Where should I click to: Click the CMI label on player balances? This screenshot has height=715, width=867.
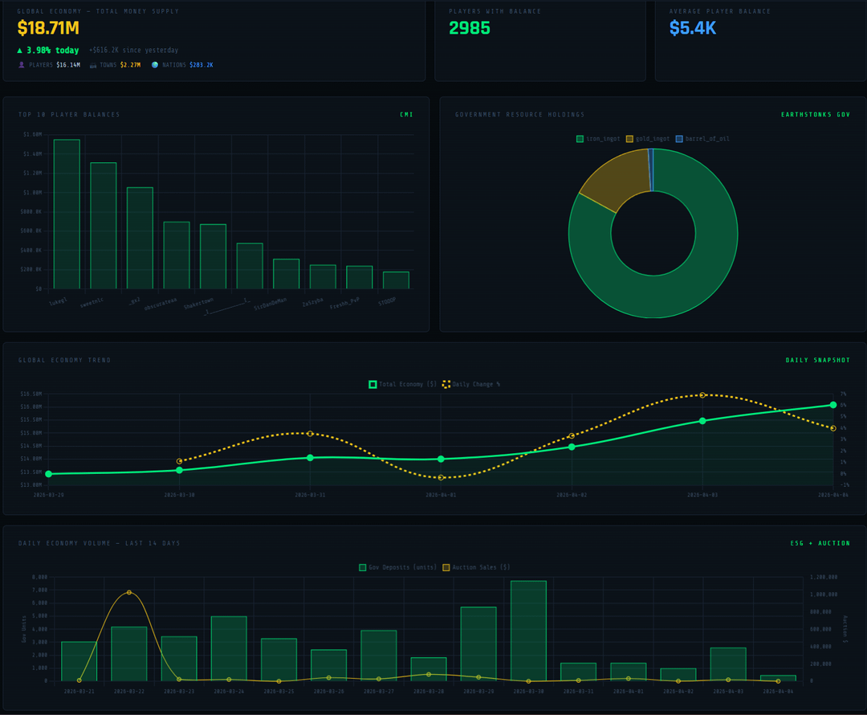coord(406,115)
